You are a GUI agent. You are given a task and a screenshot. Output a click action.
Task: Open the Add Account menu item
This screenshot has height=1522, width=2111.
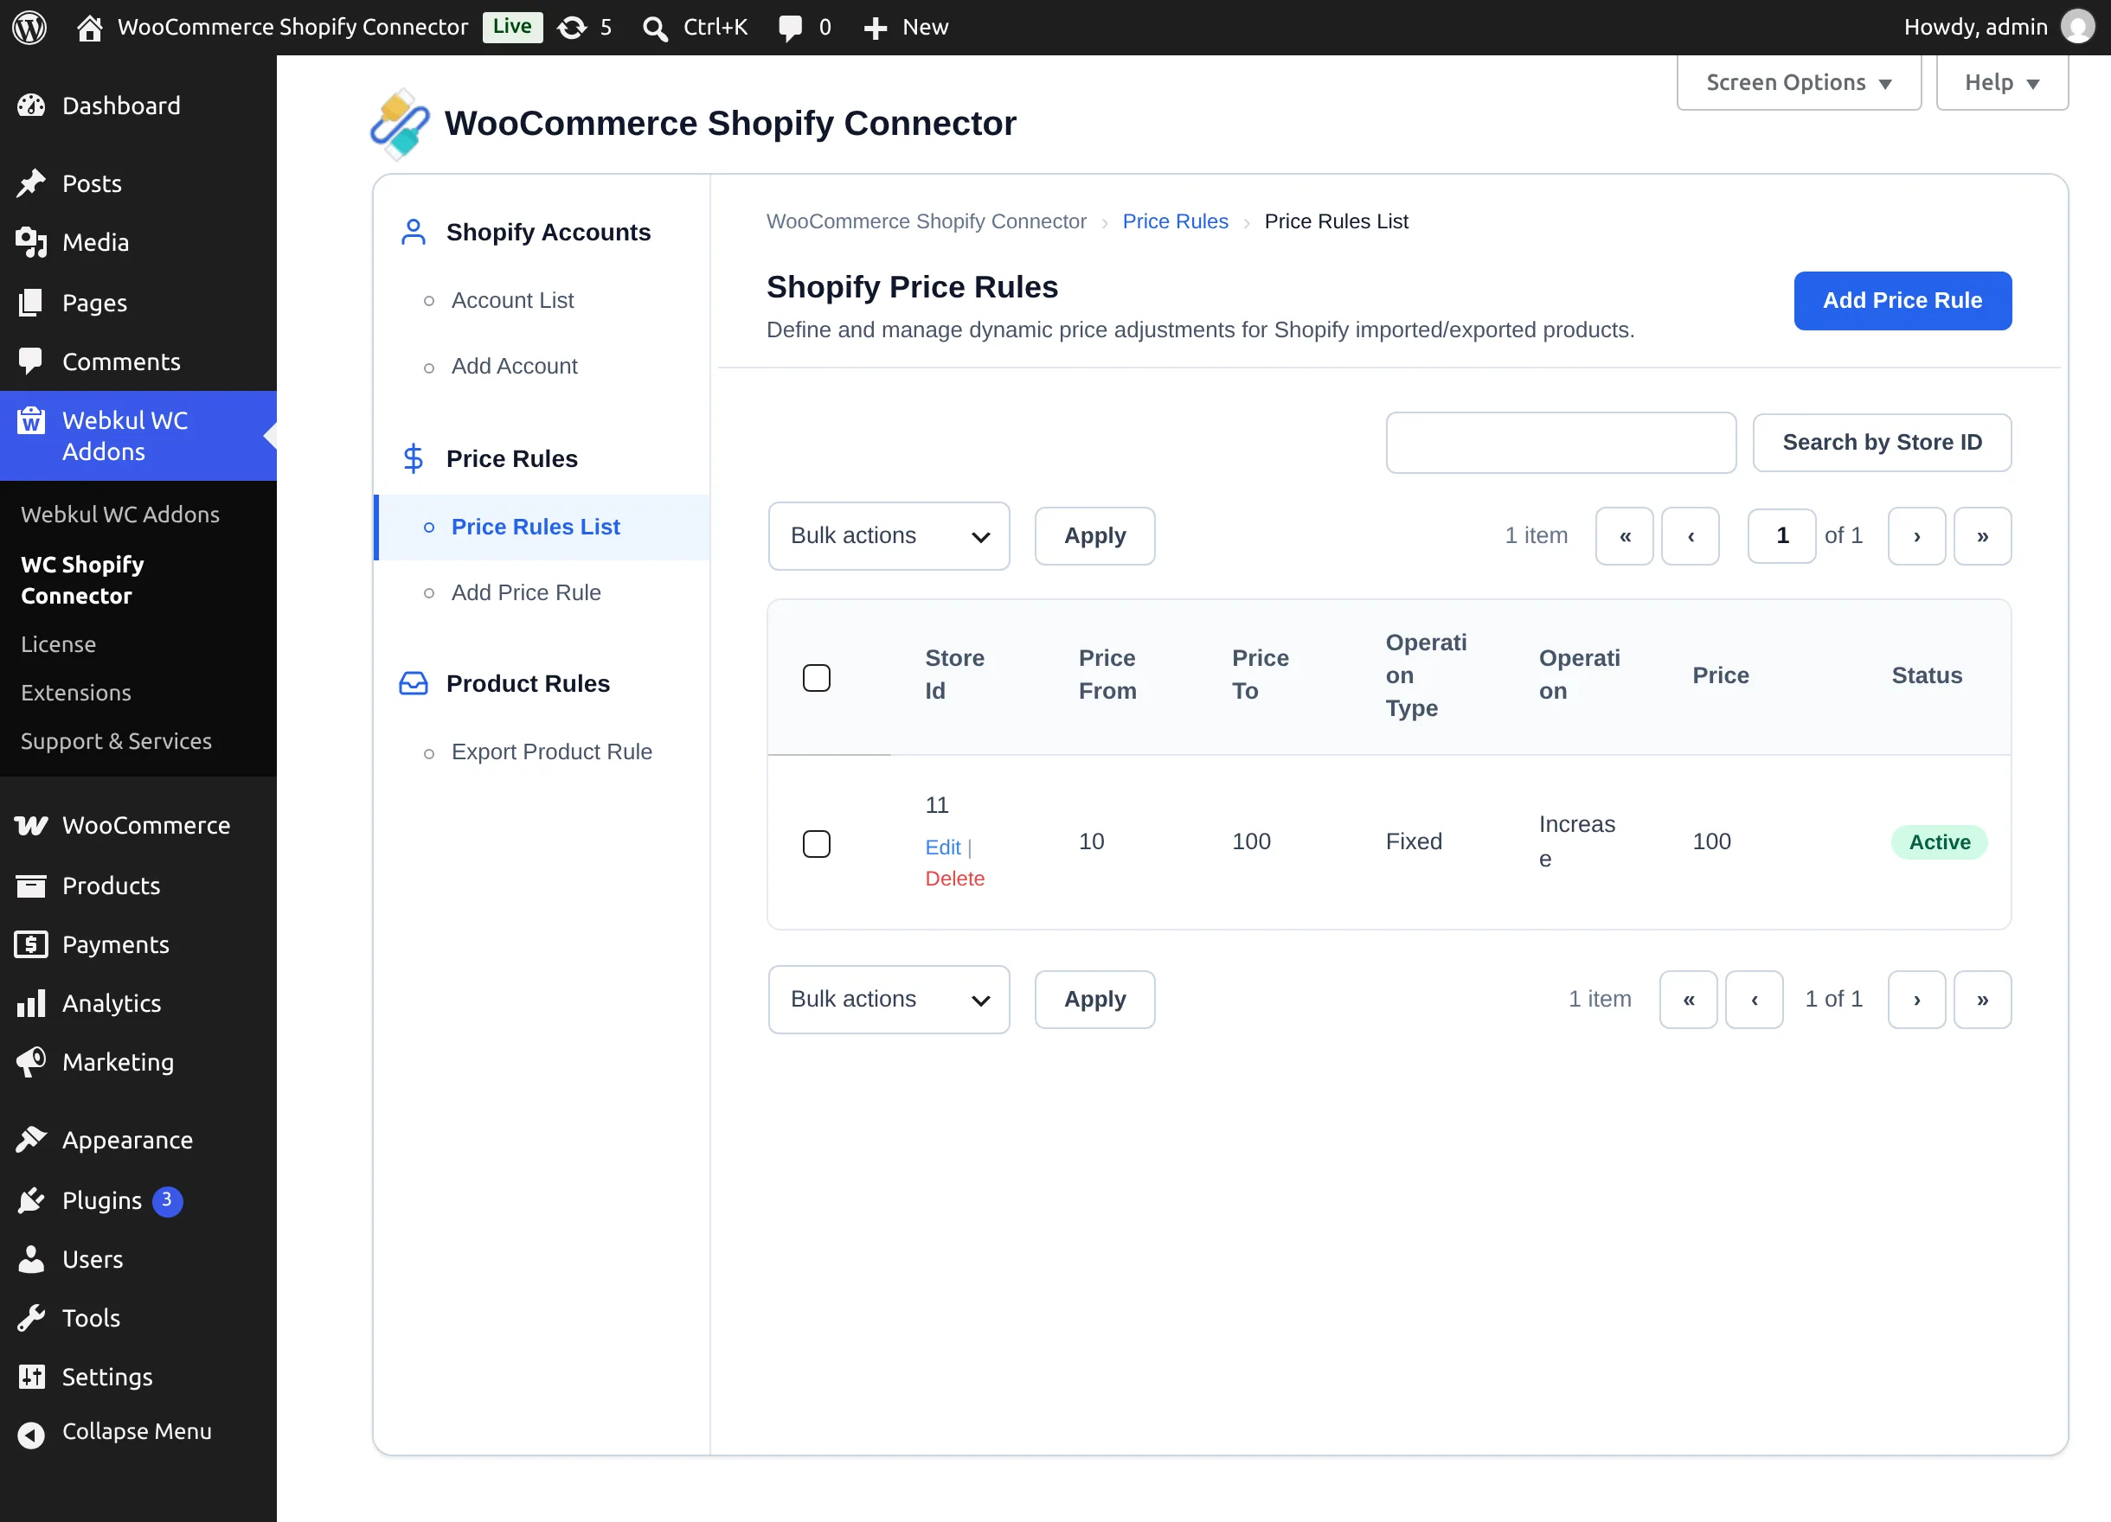coord(514,367)
